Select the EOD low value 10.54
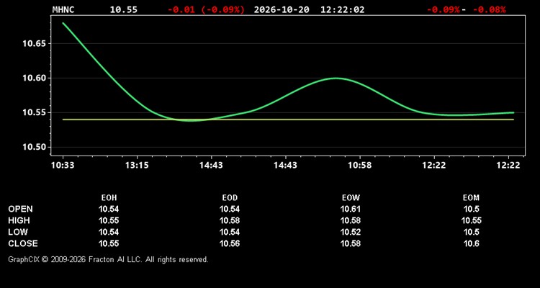Screen dimensions: 540x288 coord(230,232)
